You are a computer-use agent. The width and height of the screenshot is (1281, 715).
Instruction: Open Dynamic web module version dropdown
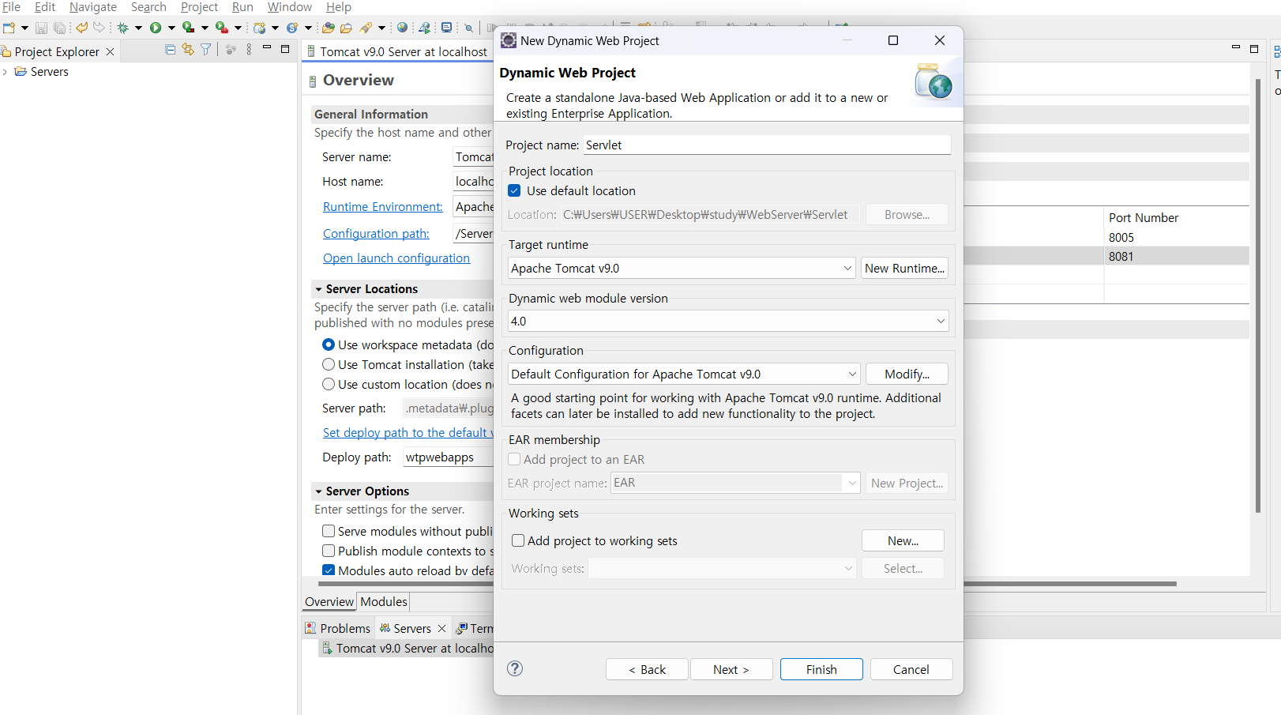pos(941,322)
